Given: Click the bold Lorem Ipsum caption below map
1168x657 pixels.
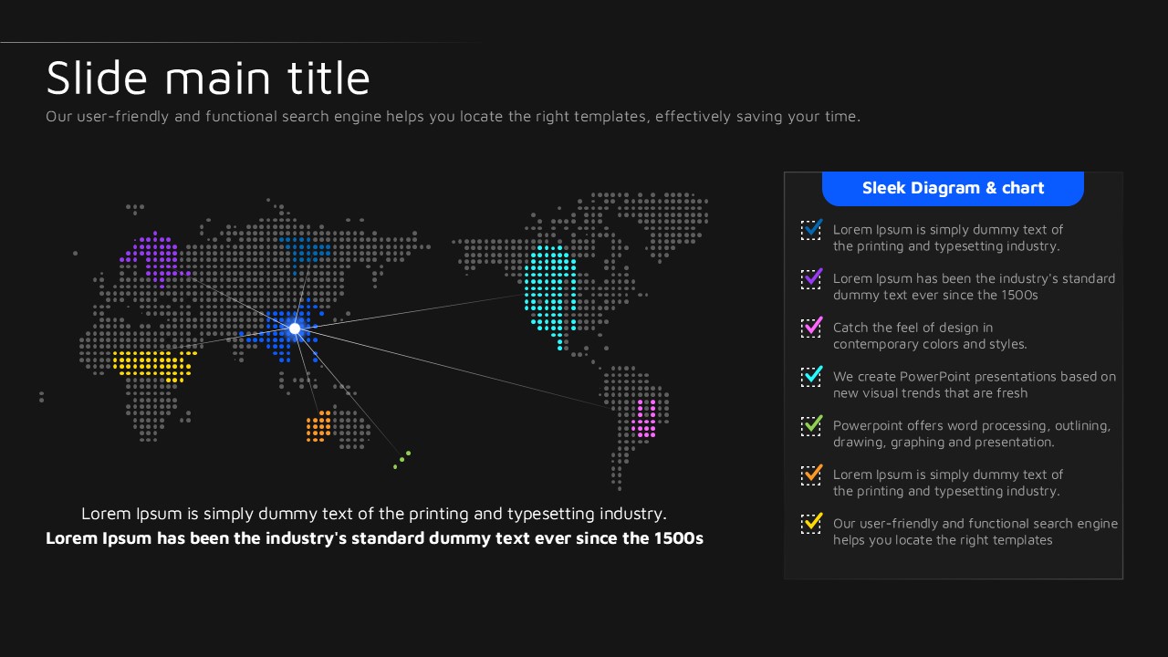Looking at the screenshot, I should [x=374, y=538].
